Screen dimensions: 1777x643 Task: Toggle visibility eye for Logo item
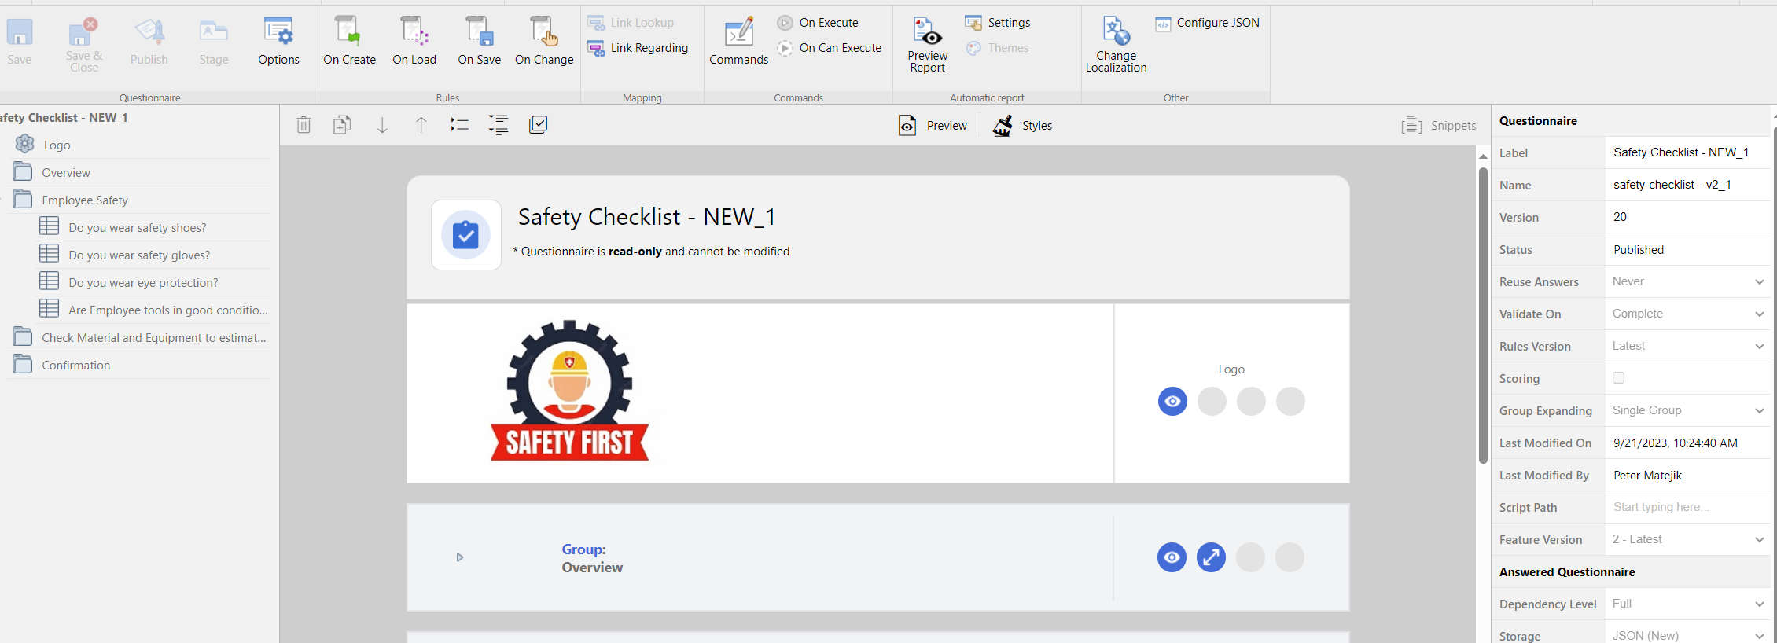coord(1172,402)
